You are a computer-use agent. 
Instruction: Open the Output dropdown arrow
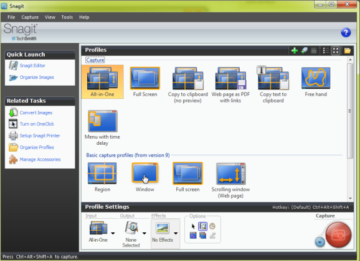click(x=144, y=233)
